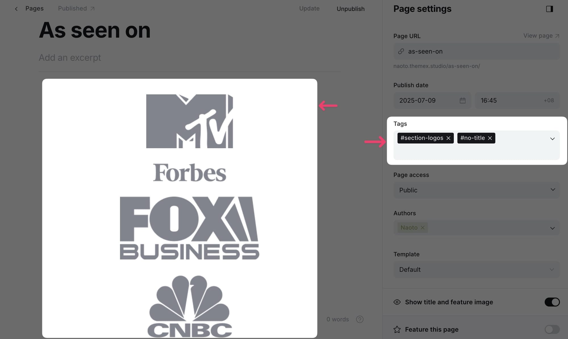
Task: Remove the #section-logos tag
Action: tap(448, 138)
